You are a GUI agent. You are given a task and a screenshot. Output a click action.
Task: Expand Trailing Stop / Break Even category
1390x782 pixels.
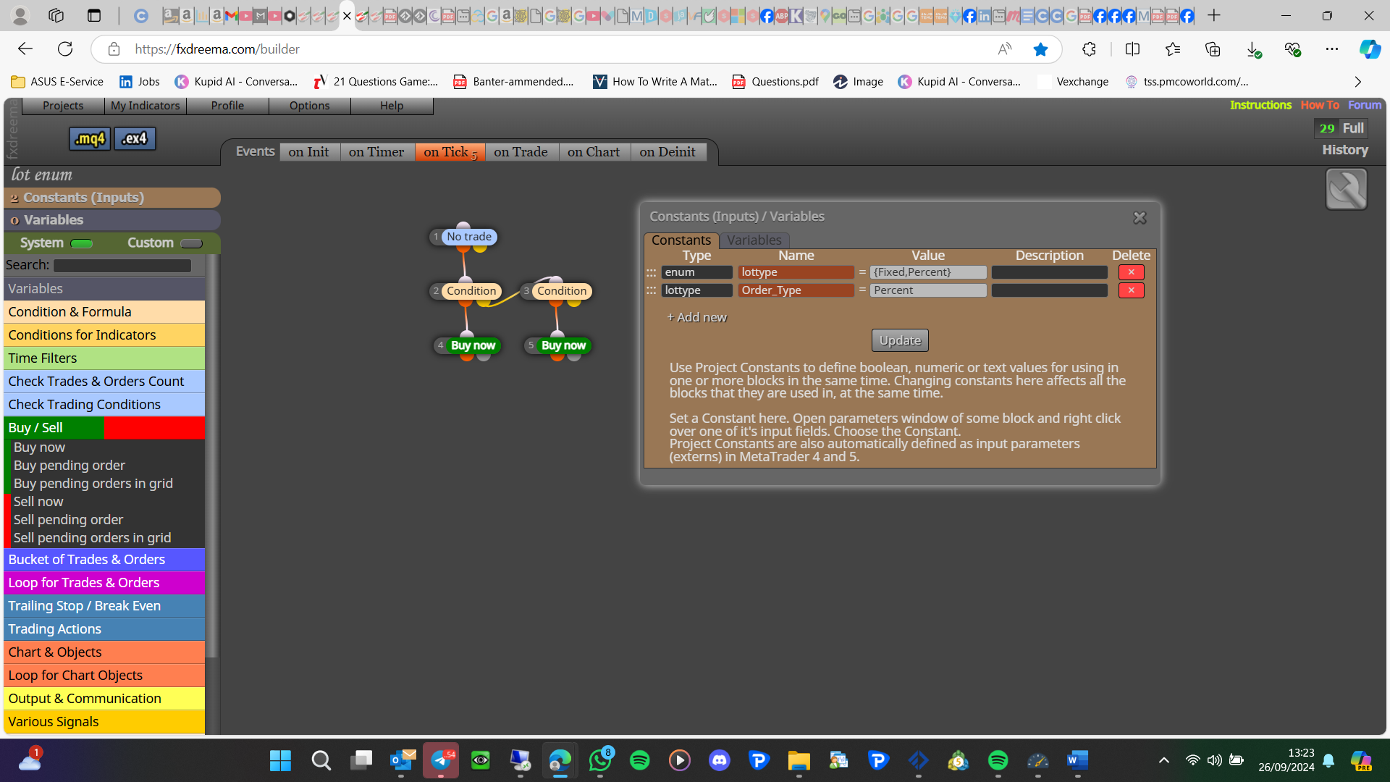(105, 606)
